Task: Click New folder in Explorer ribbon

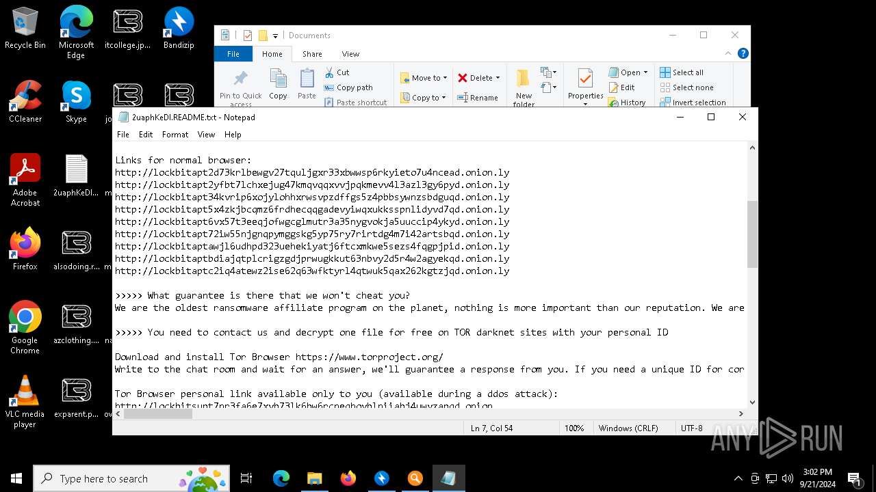Action: tap(524, 88)
